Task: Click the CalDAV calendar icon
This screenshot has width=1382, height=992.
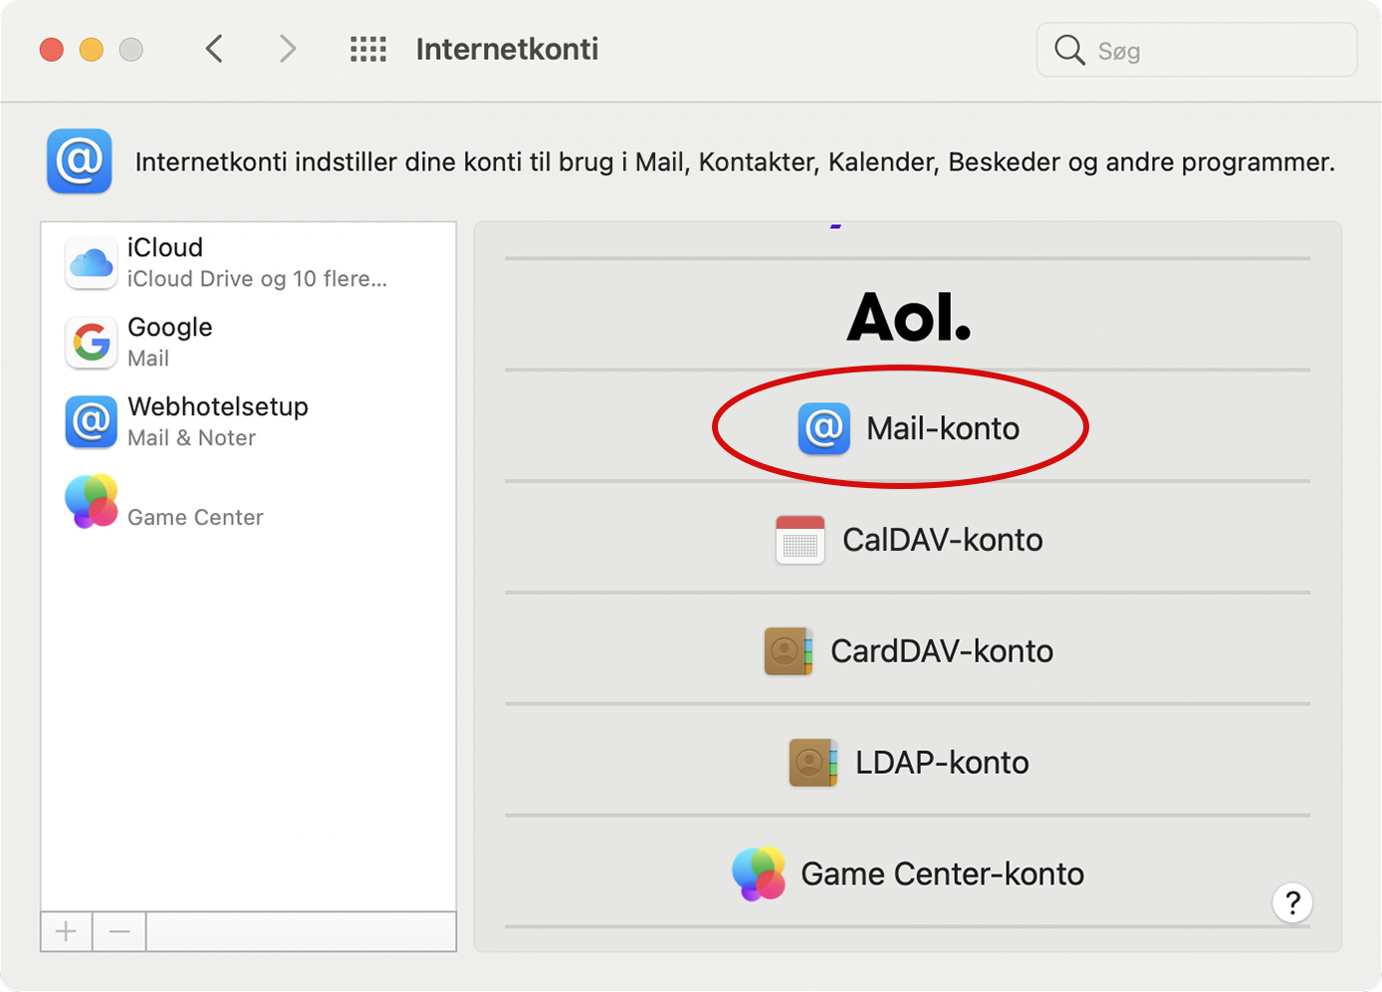Action: [801, 540]
